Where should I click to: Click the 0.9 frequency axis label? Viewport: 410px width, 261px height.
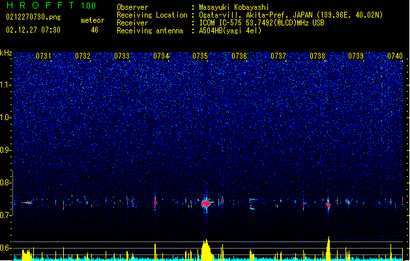pos(5,150)
